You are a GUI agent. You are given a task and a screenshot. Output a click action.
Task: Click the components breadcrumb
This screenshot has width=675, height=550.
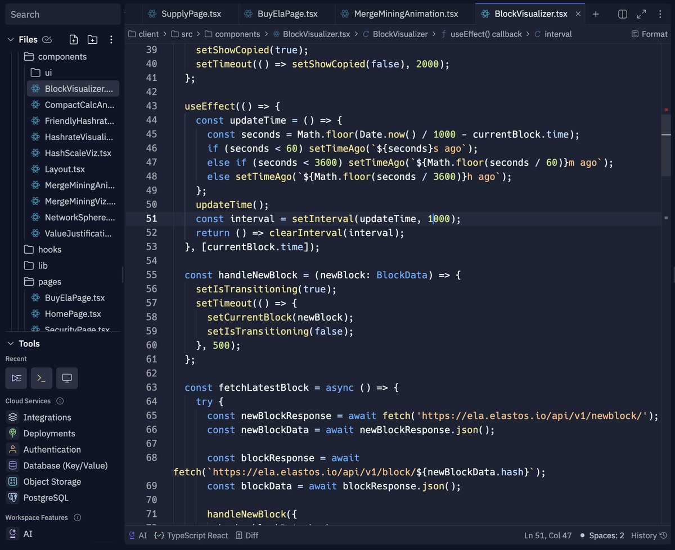point(232,34)
